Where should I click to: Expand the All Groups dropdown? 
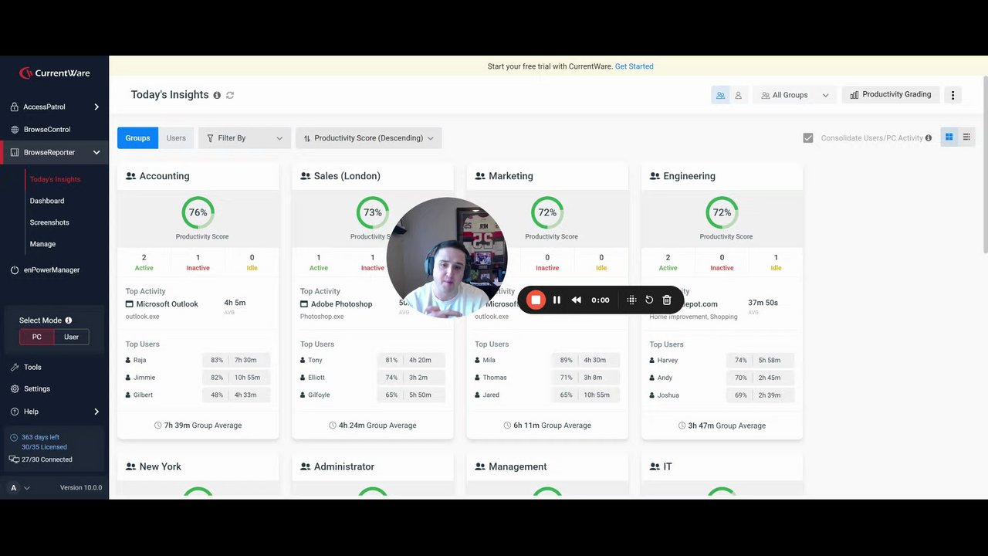click(x=794, y=95)
